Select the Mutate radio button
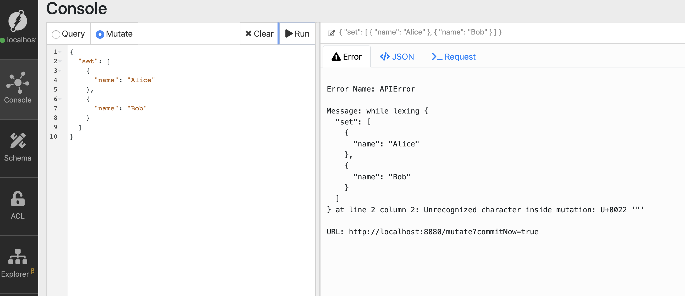685x296 pixels. coord(100,34)
